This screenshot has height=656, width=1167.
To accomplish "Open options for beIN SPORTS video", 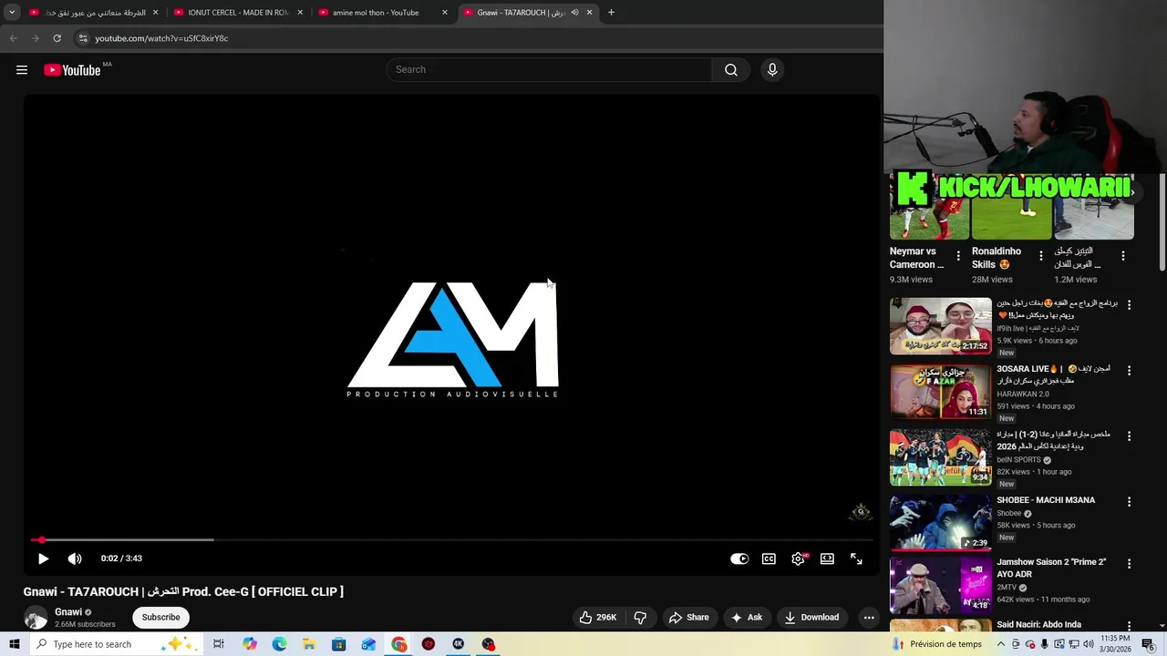I will [1129, 436].
